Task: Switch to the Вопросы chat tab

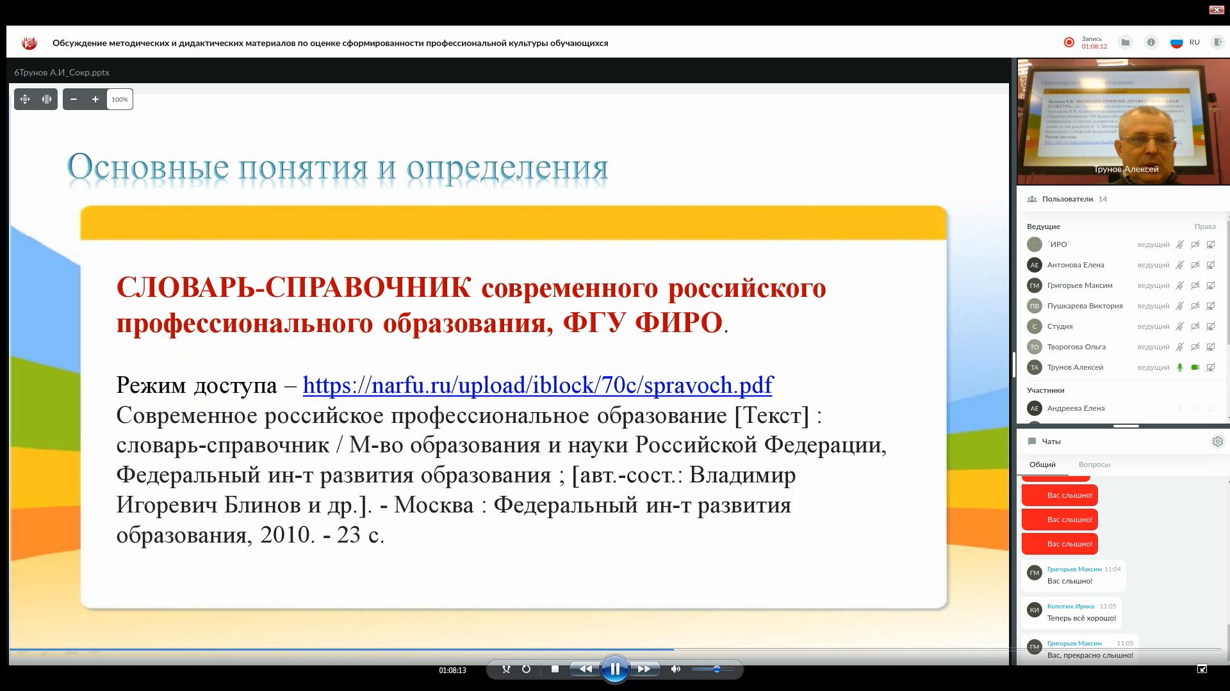Action: (x=1094, y=465)
